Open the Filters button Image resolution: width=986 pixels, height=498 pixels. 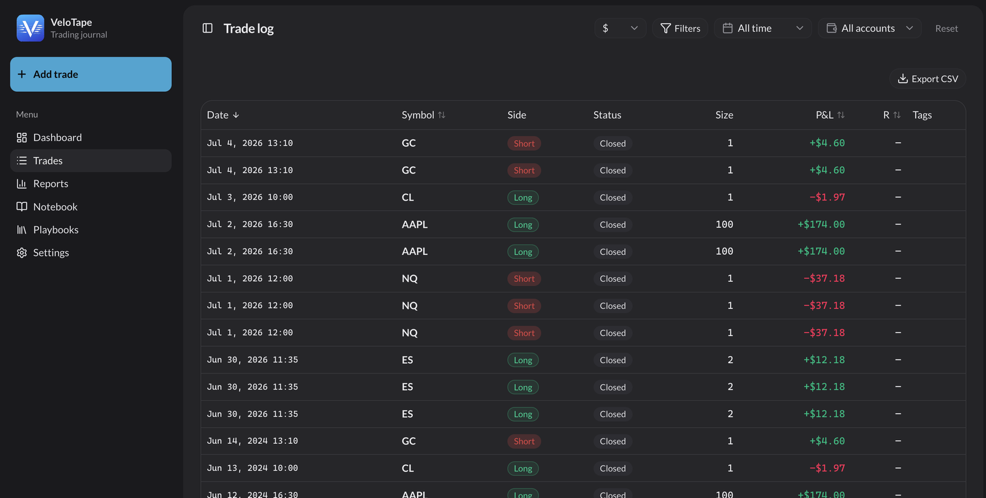[x=680, y=28]
